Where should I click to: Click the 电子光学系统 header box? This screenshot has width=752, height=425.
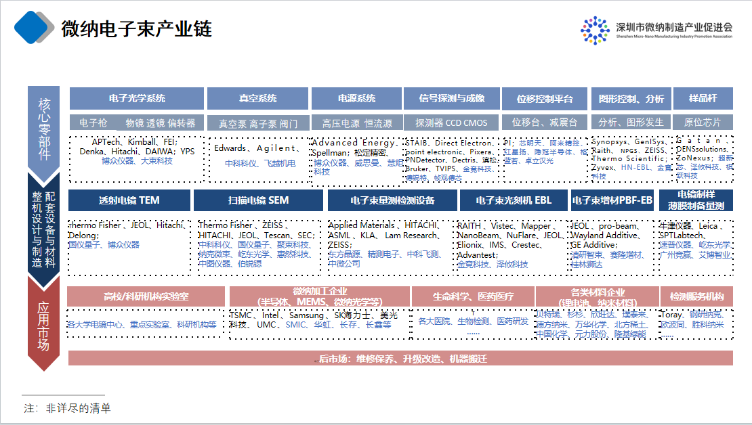[x=137, y=98]
